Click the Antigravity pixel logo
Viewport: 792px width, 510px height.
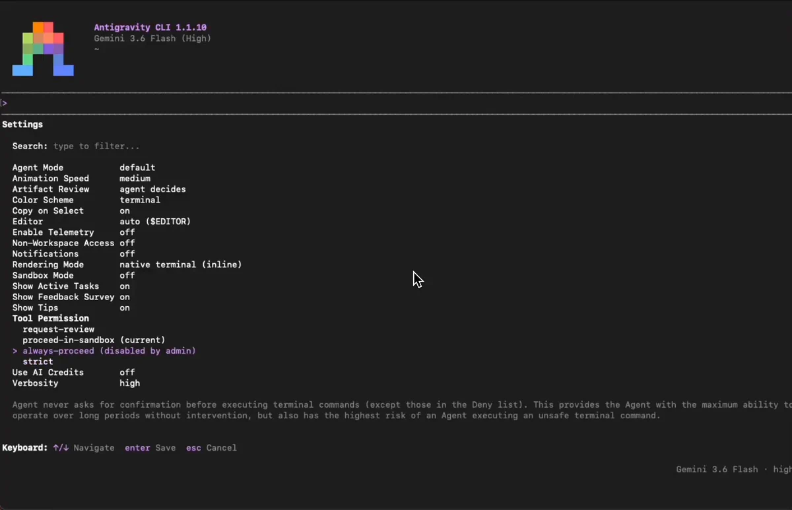pos(43,49)
